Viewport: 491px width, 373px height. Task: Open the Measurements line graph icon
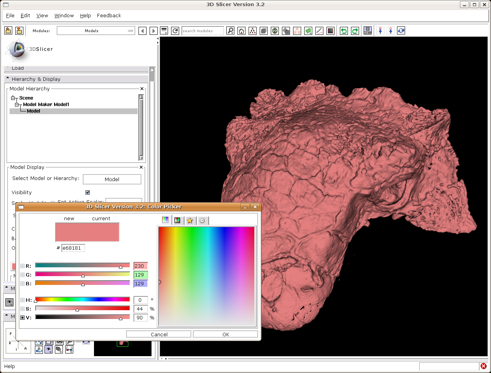point(319,31)
